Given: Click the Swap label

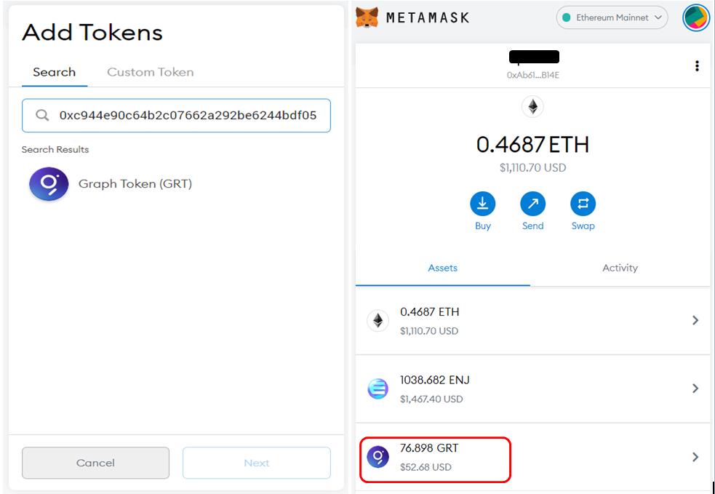Looking at the screenshot, I should point(583,226).
